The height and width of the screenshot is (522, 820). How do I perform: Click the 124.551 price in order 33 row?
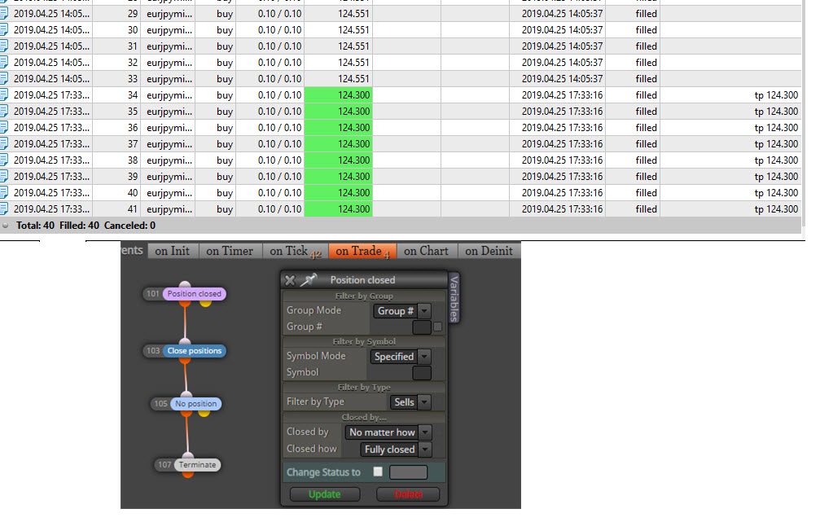pyautogui.click(x=353, y=79)
